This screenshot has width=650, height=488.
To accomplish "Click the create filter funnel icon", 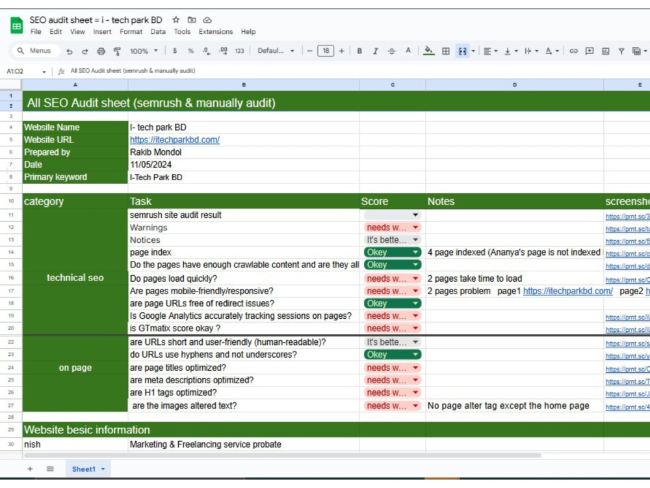I will tap(621, 51).
